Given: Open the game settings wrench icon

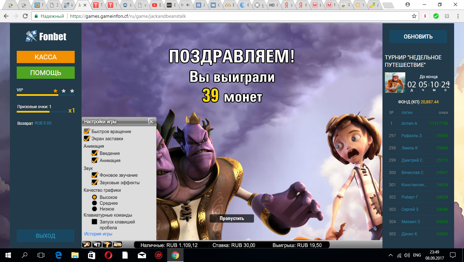Looking at the screenshot, I should (87, 244).
